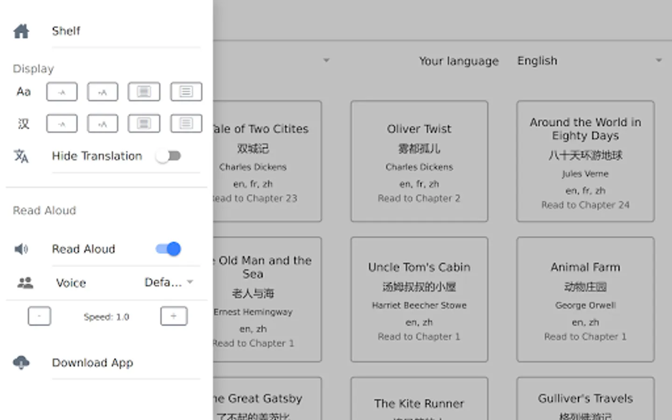The width and height of the screenshot is (672, 420).
Task: Click the dropdown arrow at right of English
Action: (x=658, y=61)
